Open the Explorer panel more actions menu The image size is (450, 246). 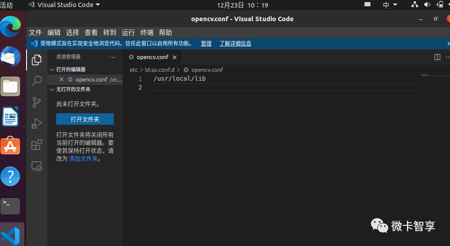pyautogui.click(x=112, y=57)
